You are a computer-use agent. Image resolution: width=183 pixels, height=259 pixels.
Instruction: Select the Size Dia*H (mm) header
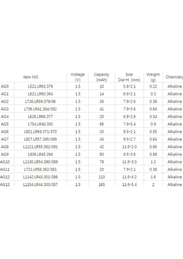point(129,77)
